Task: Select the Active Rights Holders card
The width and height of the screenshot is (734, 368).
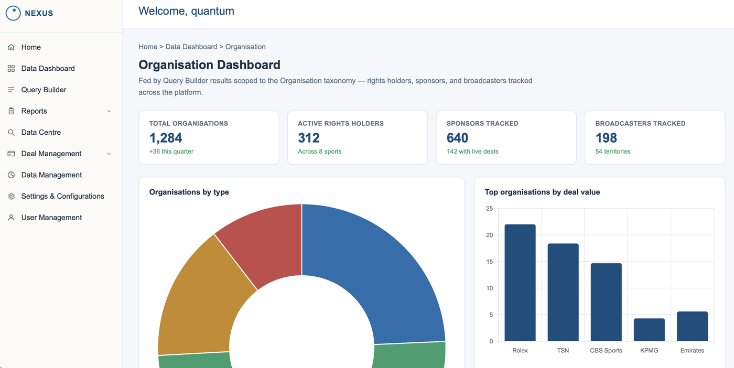Action: coord(358,137)
